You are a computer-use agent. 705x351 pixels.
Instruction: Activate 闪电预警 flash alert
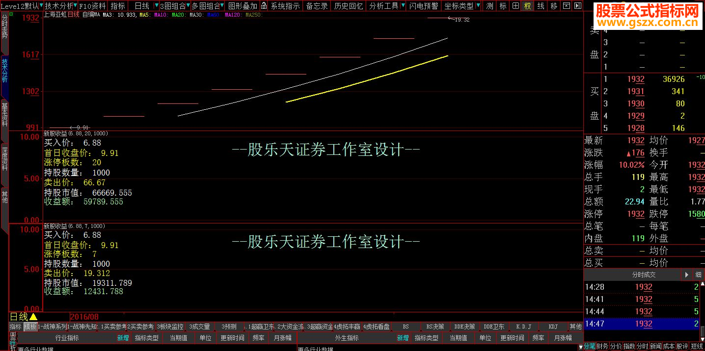tap(423, 5)
